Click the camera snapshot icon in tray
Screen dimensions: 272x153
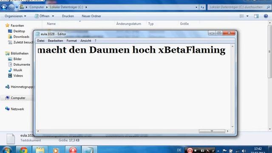click(202, 150)
